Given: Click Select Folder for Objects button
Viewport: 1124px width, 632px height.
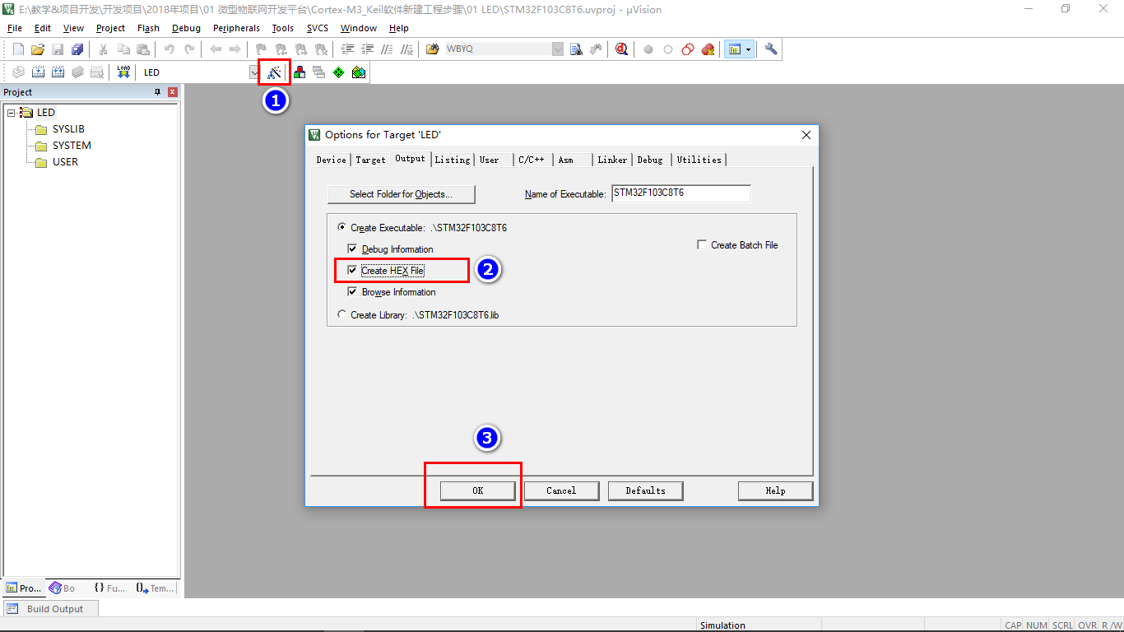Looking at the screenshot, I should coord(402,194).
